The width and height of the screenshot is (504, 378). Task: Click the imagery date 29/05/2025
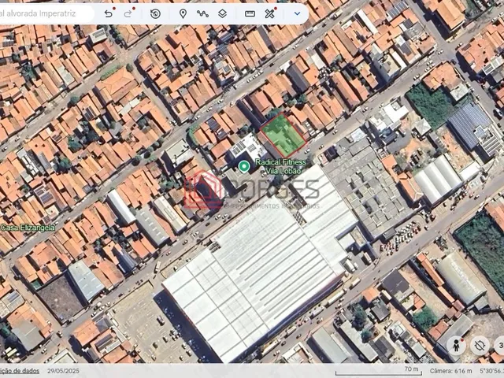click(x=63, y=371)
